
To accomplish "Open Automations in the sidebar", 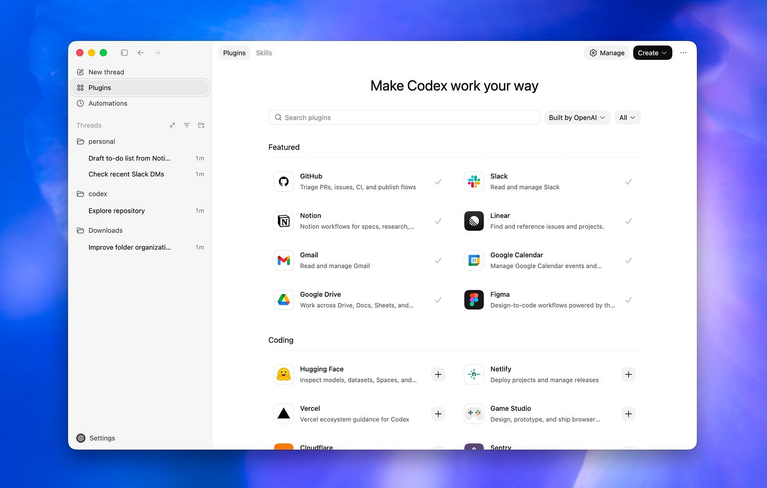I will point(108,103).
